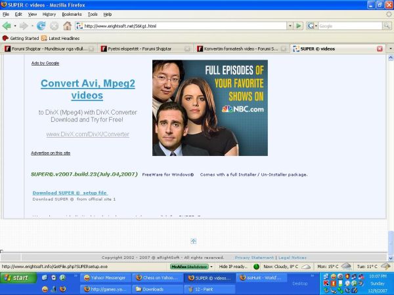Viewport: 394px width, 295px height.
Task: Open the Bookmarks menu
Action: point(72,14)
